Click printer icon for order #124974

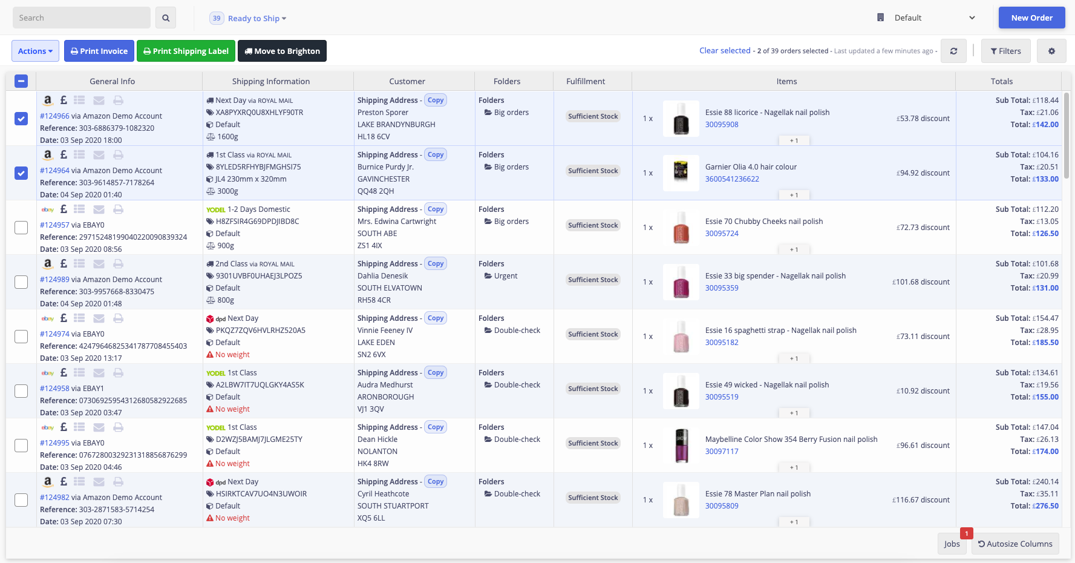tap(119, 318)
